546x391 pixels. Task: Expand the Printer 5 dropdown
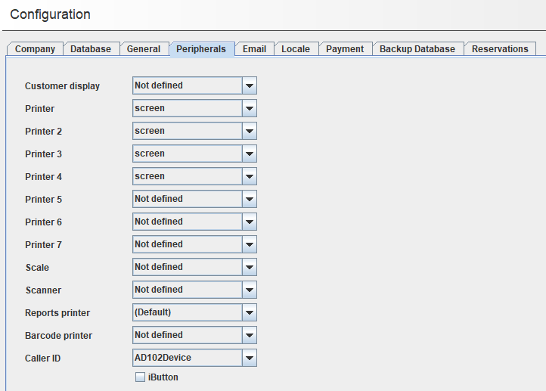pyautogui.click(x=249, y=199)
